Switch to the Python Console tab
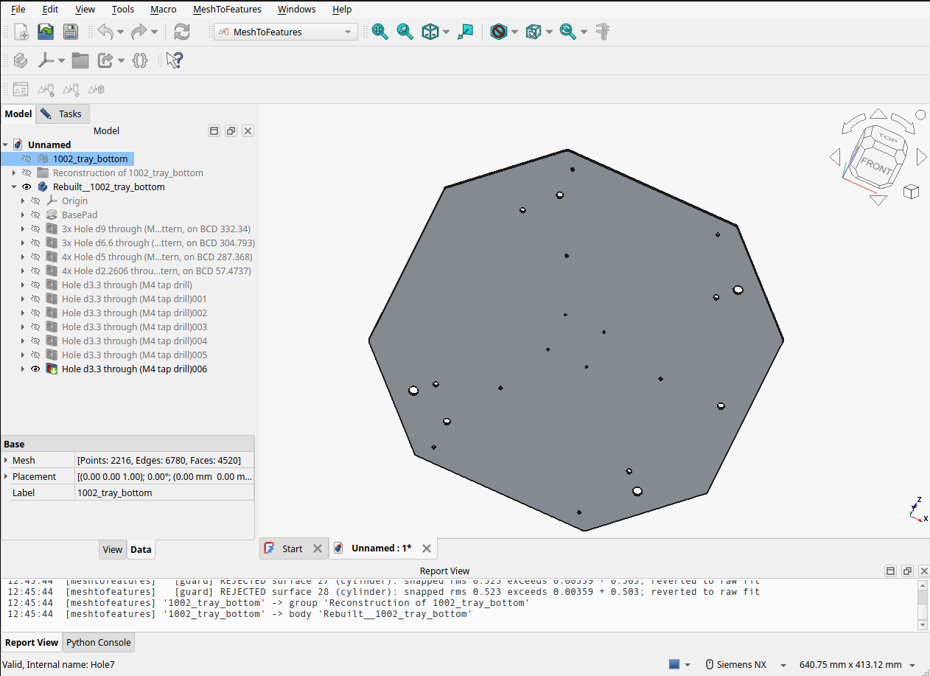Viewport: 930px width, 676px height. coord(99,642)
